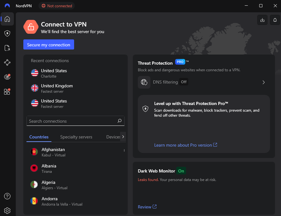The image size is (281, 216).
Task: Click the downloads icon at top right
Action: click(x=262, y=20)
